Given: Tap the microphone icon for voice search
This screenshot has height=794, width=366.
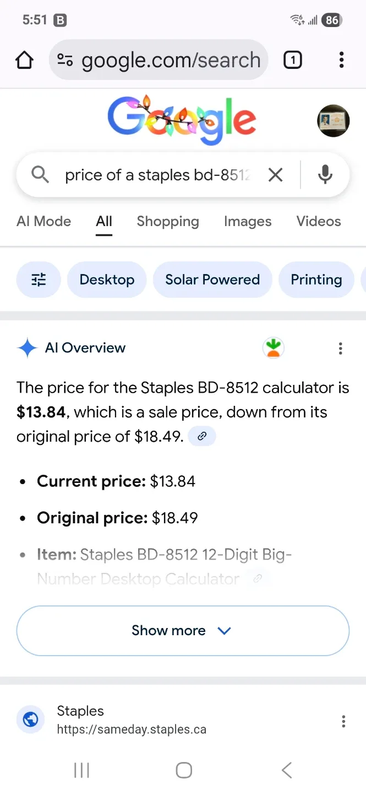Looking at the screenshot, I should point(325,174).
